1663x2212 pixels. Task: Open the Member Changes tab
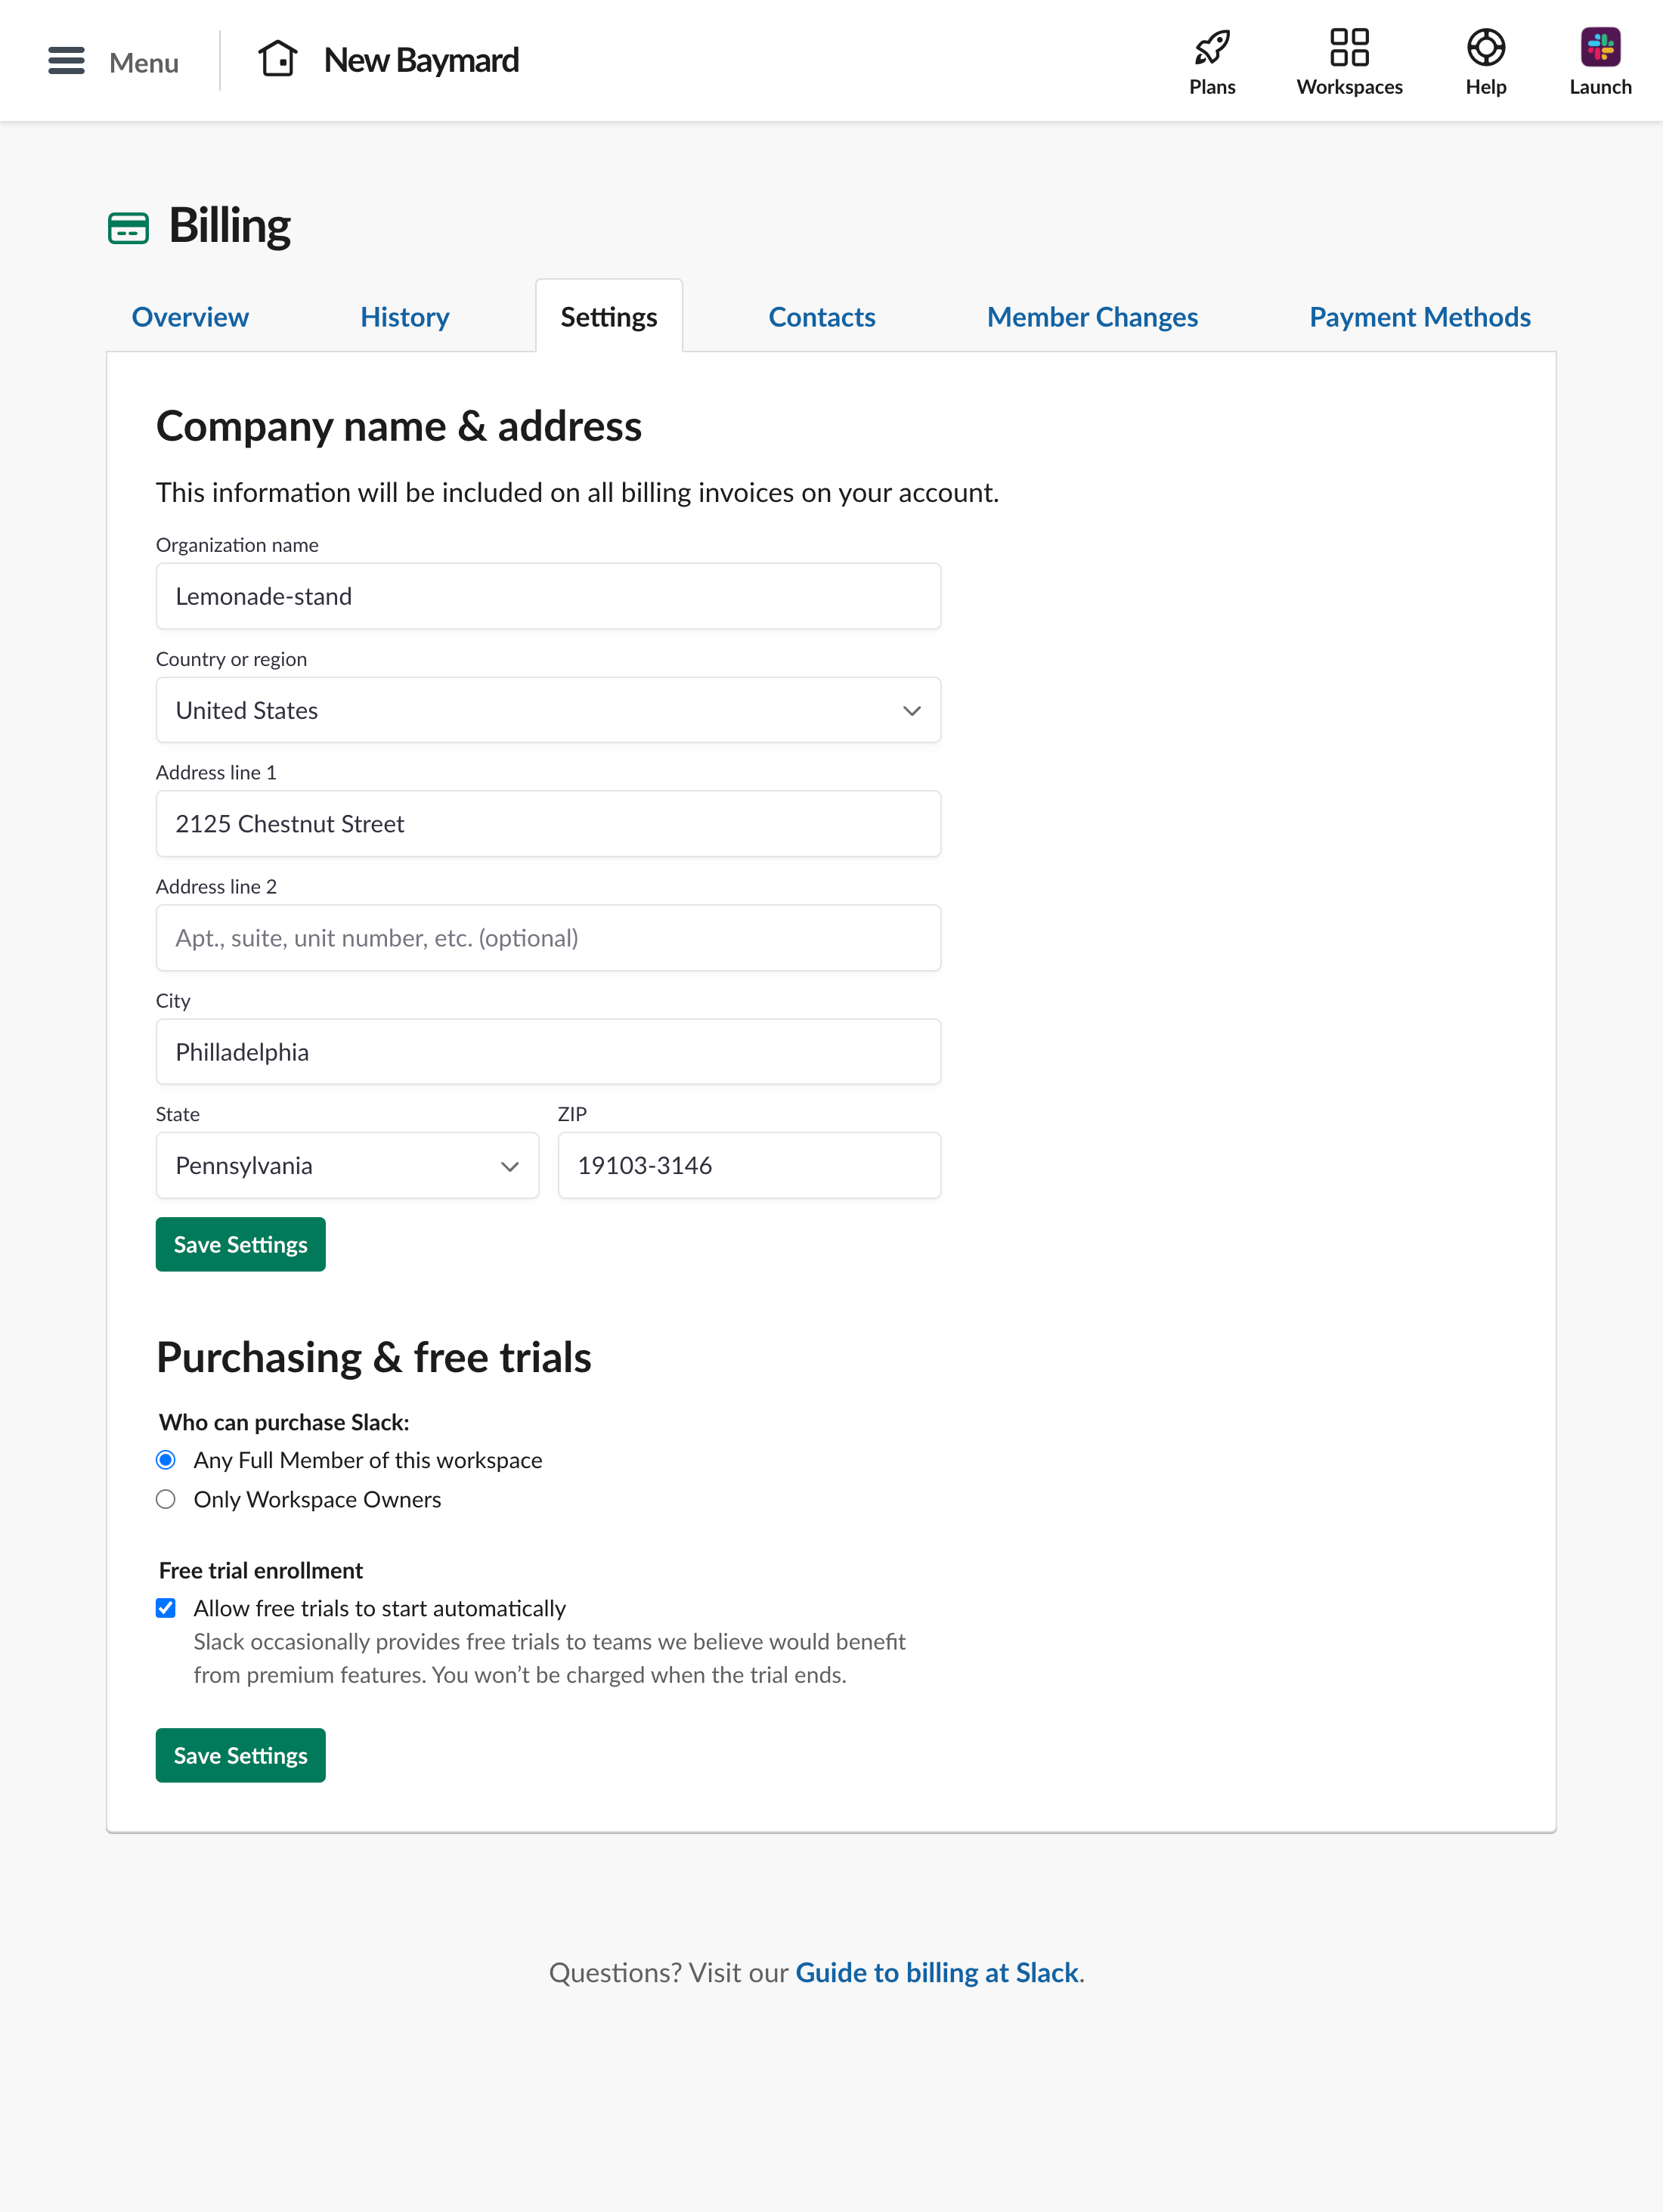coord(1092,316)
